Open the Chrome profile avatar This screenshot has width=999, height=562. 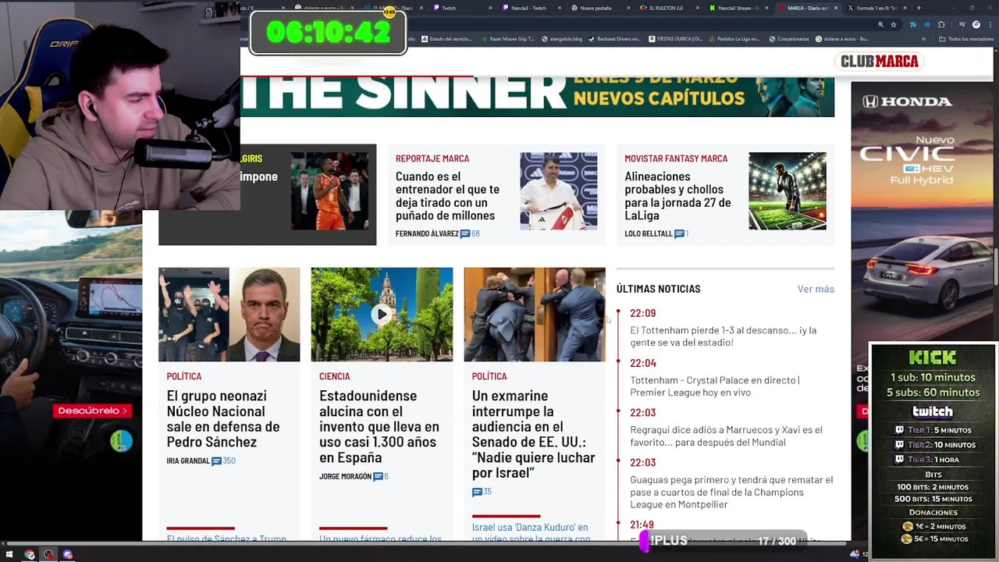point(976,24)
